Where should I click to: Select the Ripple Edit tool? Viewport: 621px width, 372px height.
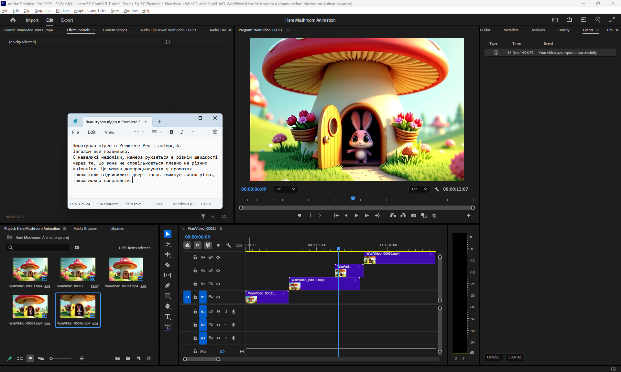point(168,255)
